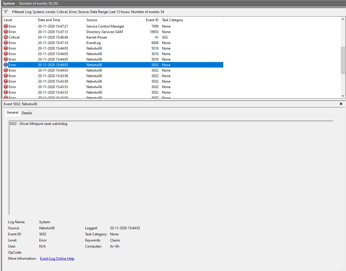346x271 pixels.
Task: Sort by Event ID column header
Action: pyautogui.click(x=149, y=20)
